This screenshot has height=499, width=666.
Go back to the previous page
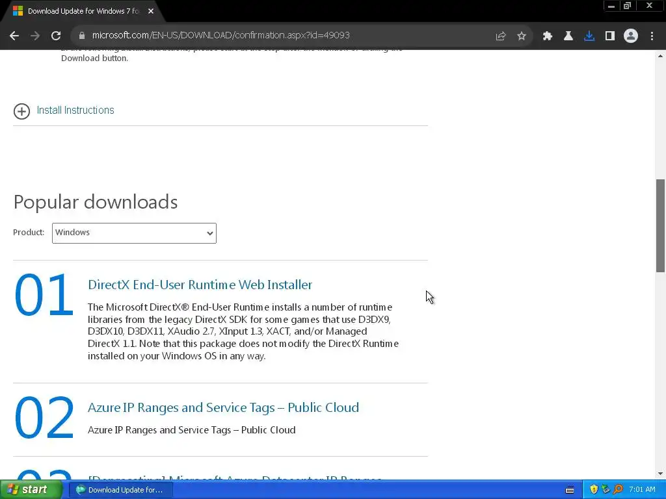coord(14,36)
